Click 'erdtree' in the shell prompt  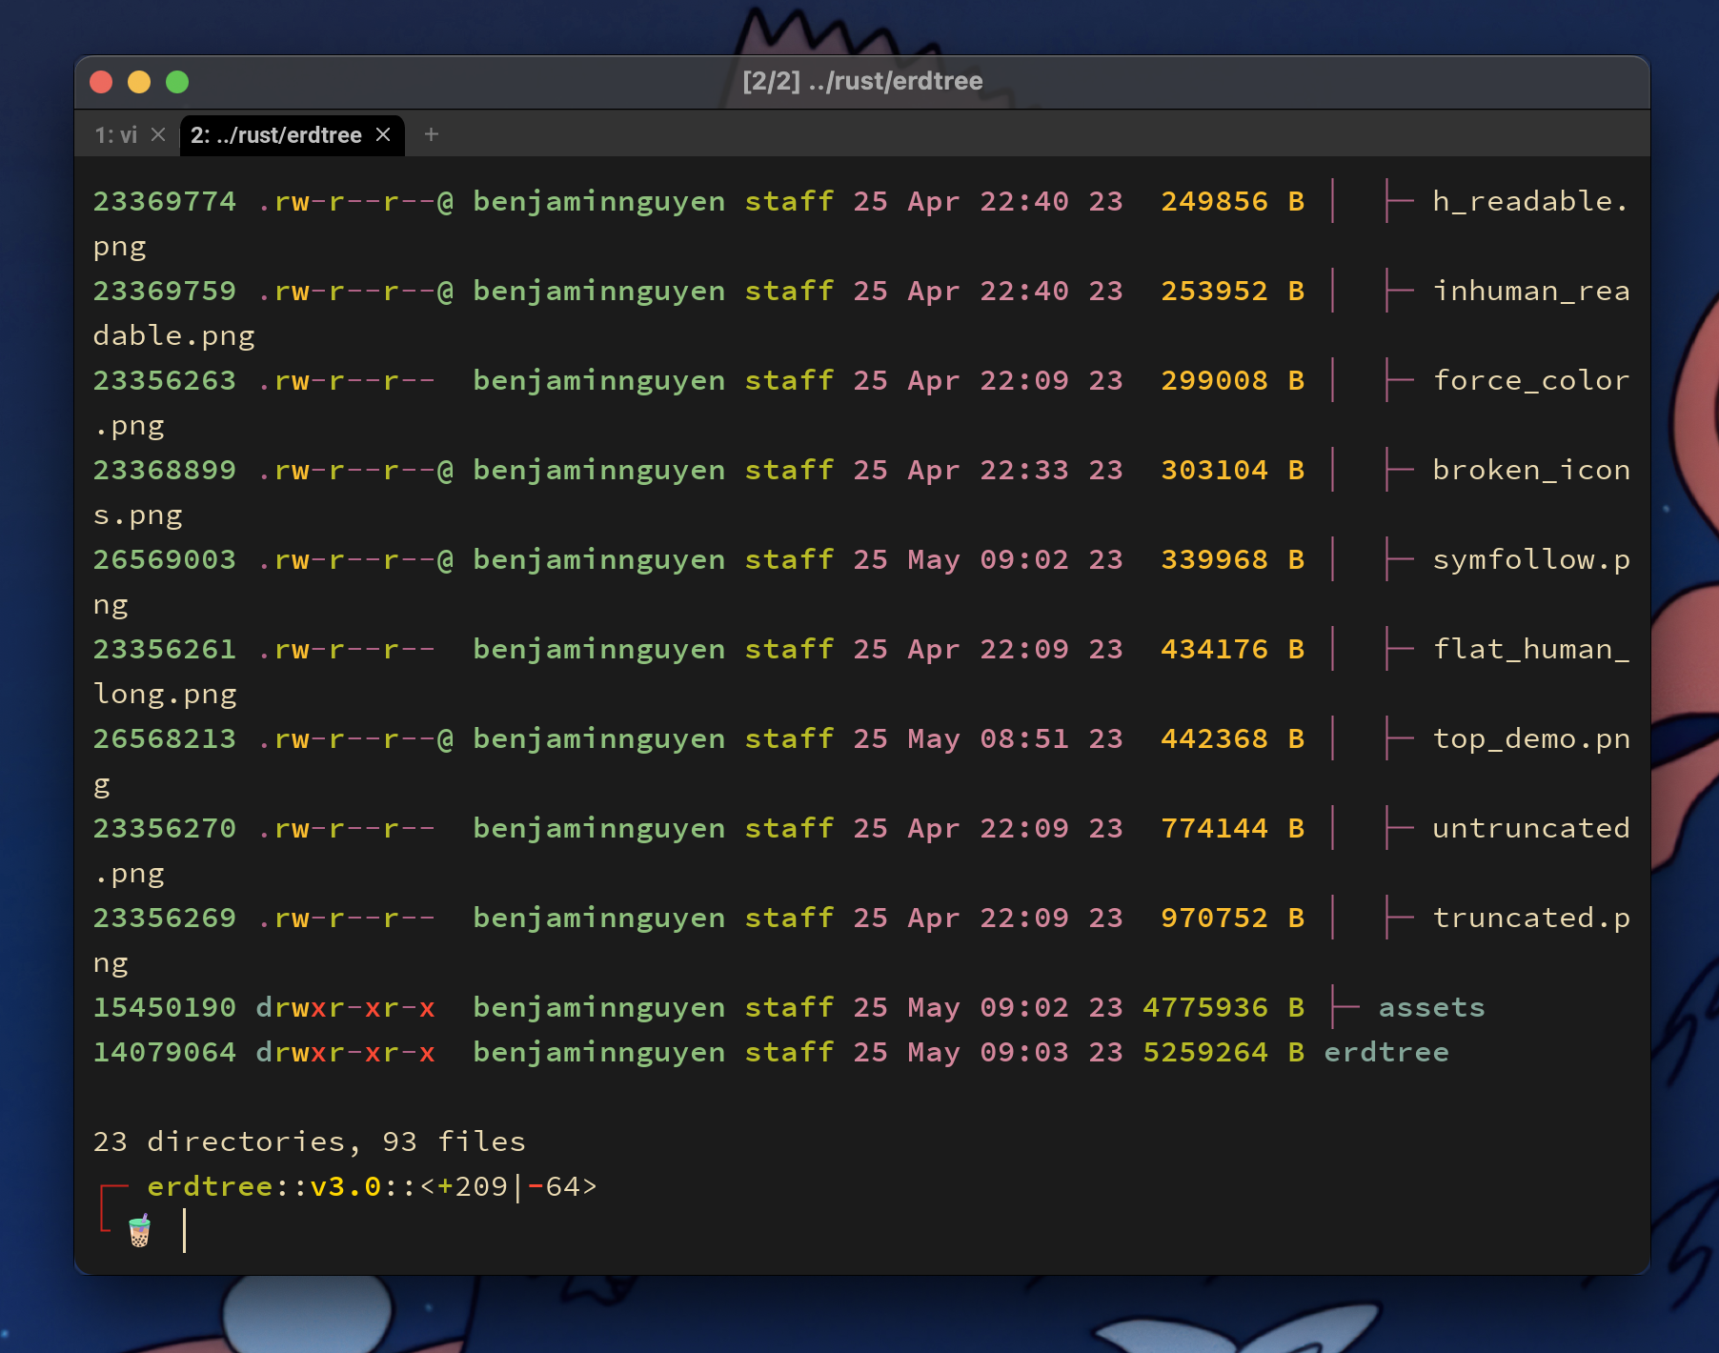(210, 1186)
